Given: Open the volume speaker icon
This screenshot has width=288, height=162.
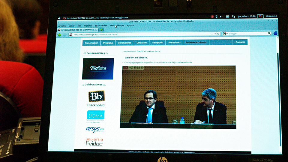Looking at the screenshot, I should [221, 16].
